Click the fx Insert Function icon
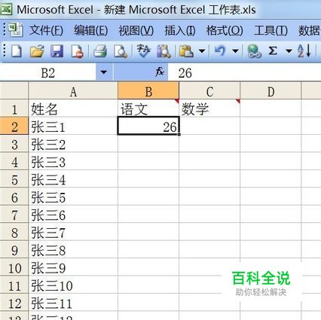This screenshot has height=320, width=321. tap(160, 72)
